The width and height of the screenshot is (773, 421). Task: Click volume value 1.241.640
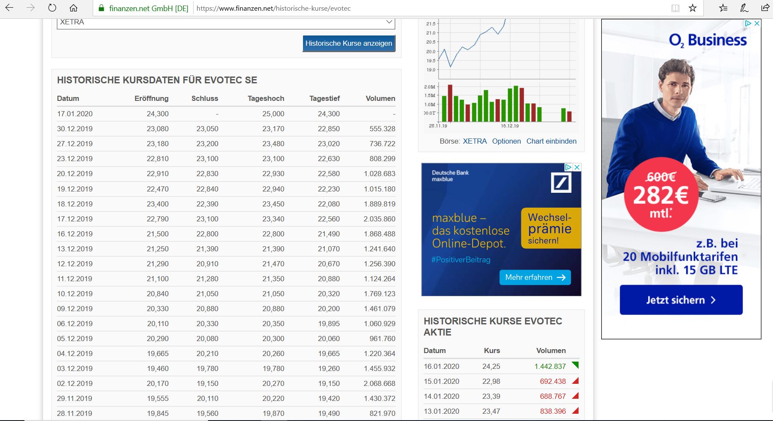pos(379,249)
